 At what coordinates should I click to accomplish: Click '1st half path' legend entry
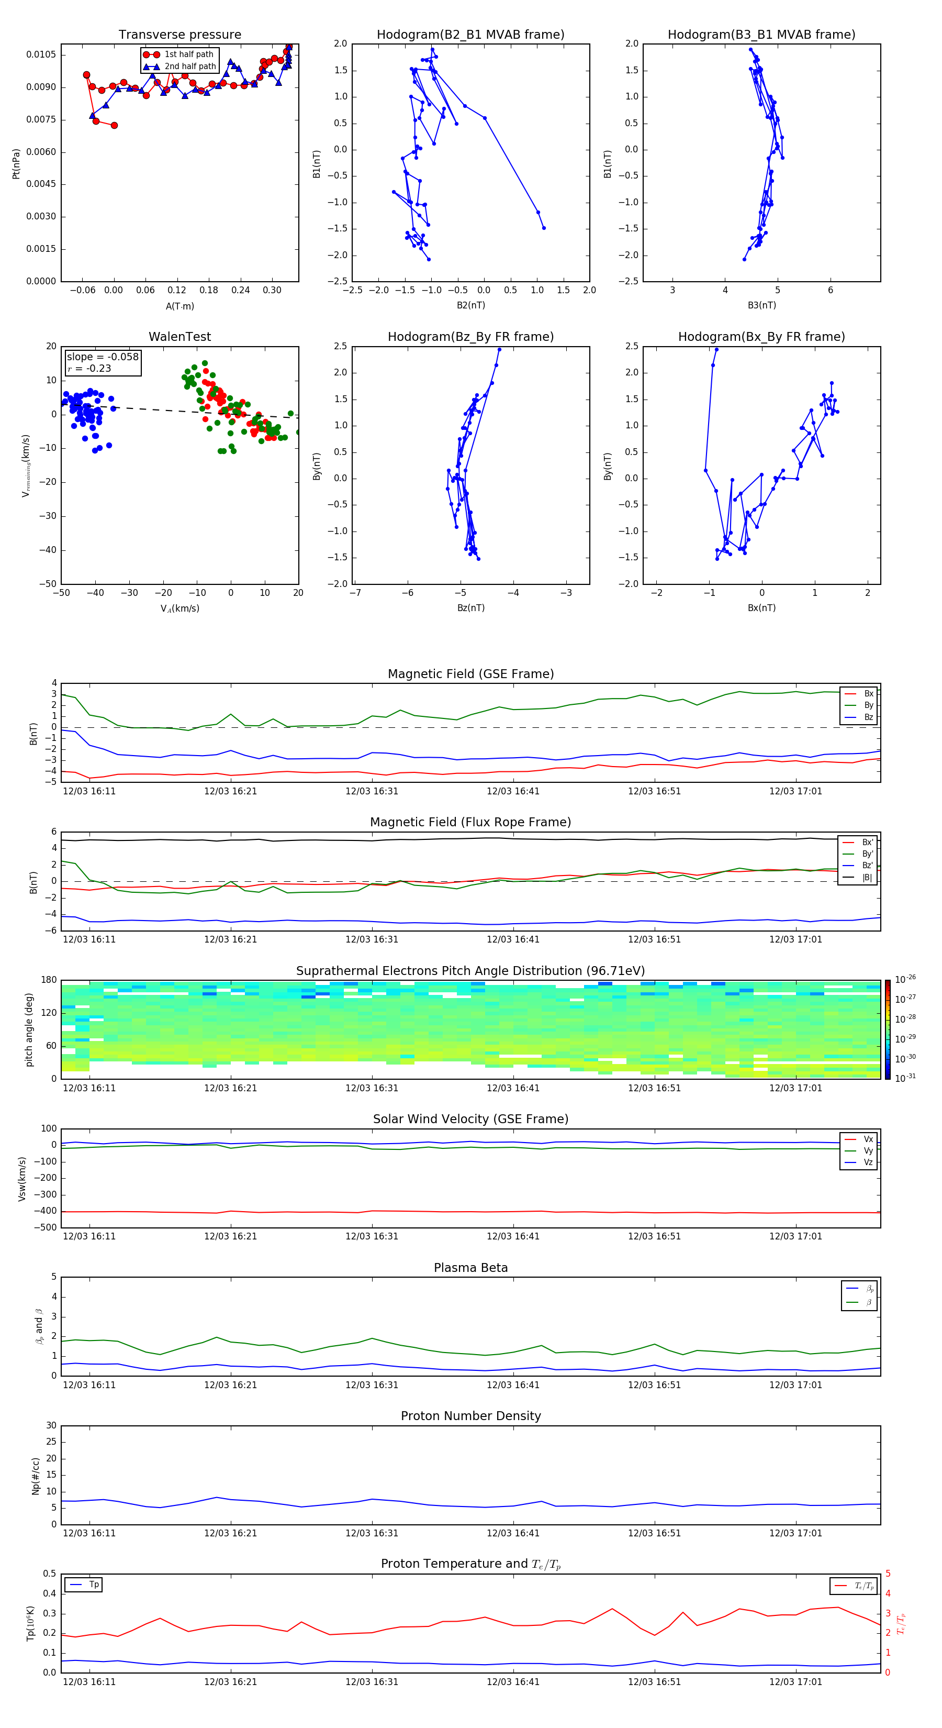click(179, 54)
